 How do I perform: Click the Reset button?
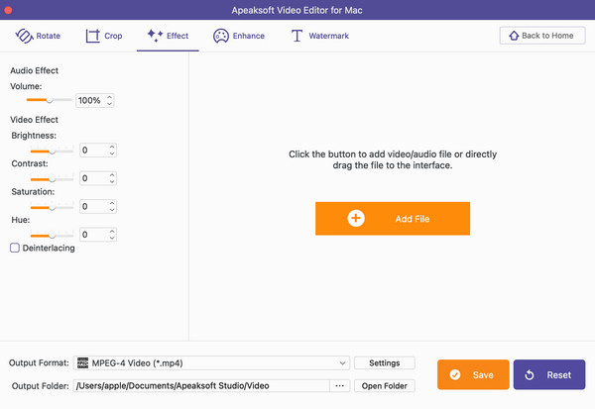(x=549, y=374)
